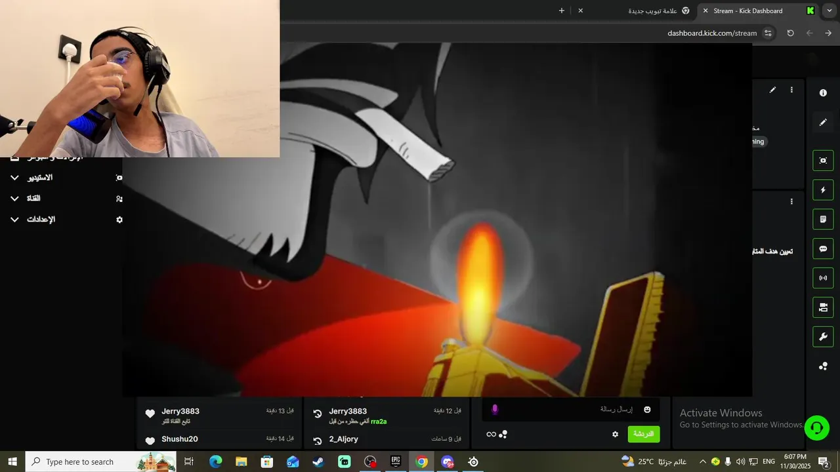Click heart icon beside Shushu20 event
840x472 pixels.
(150, 441)
